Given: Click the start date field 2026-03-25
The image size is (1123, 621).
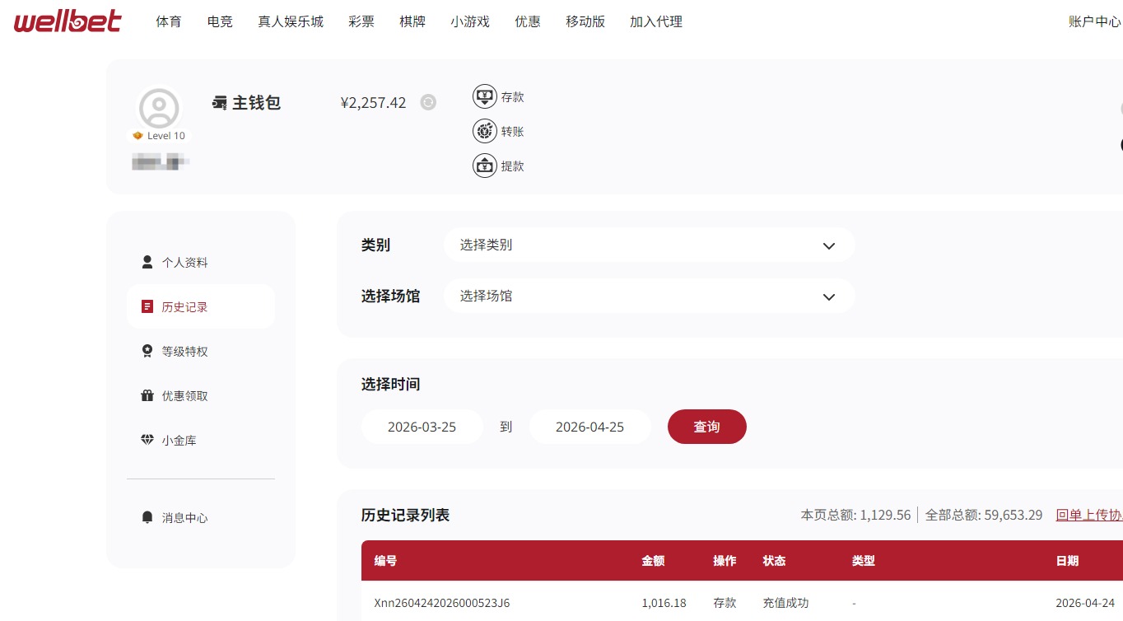Looking at the screenshot, I should click(422, 427).
